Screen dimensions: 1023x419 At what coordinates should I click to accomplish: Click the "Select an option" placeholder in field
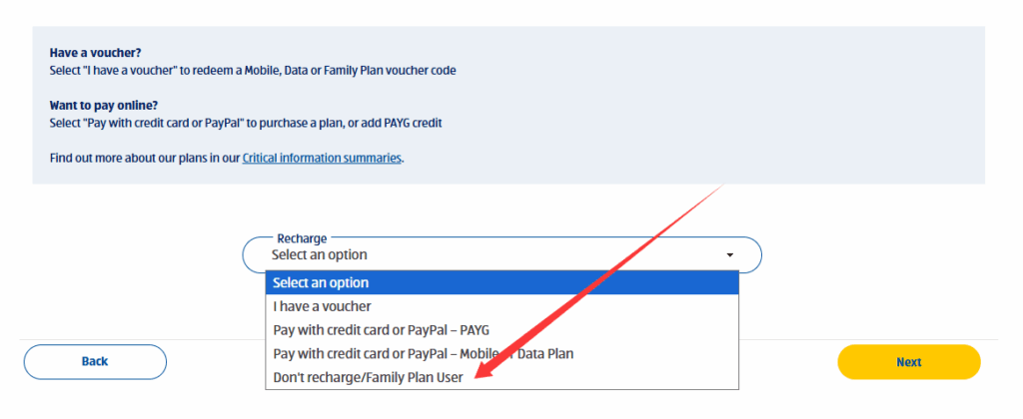(x=320, y=255)
